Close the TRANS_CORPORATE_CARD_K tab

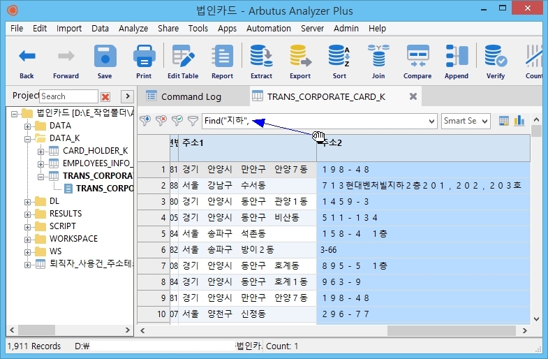(x=413, y=96)
